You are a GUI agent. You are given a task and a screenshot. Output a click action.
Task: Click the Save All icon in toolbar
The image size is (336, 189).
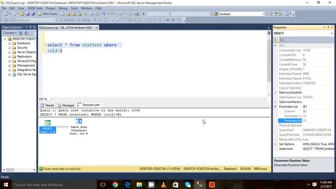pos(33,14)
